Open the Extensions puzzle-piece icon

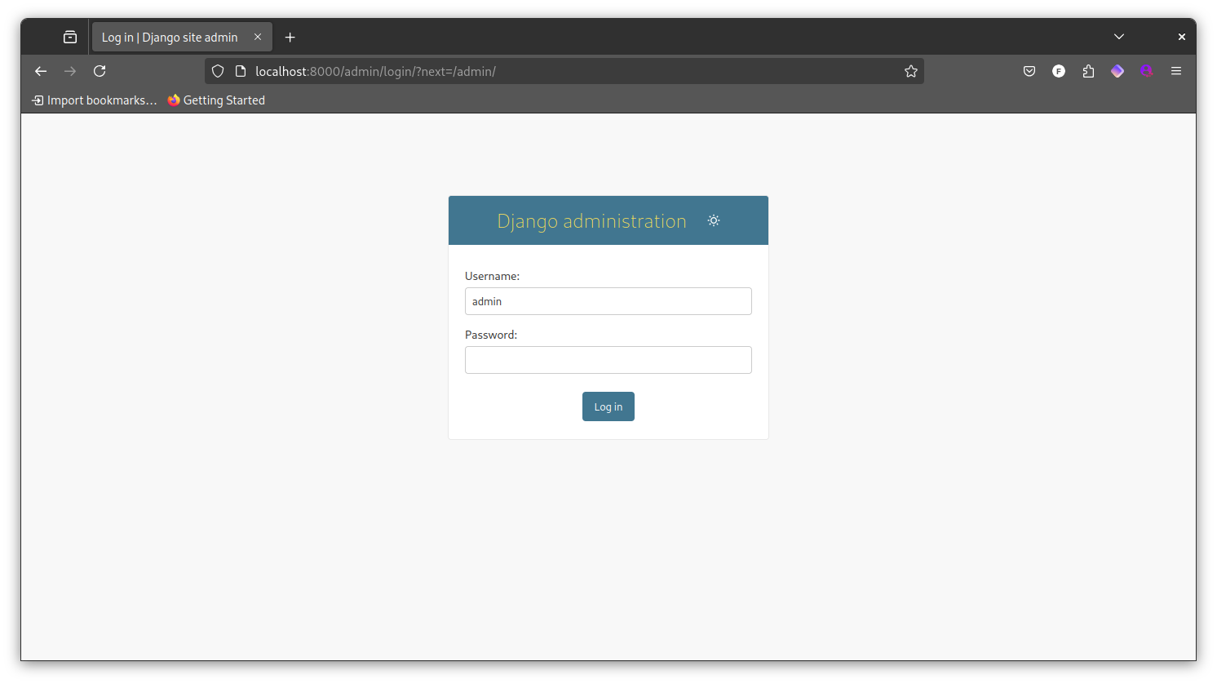tap(1088, 71)
